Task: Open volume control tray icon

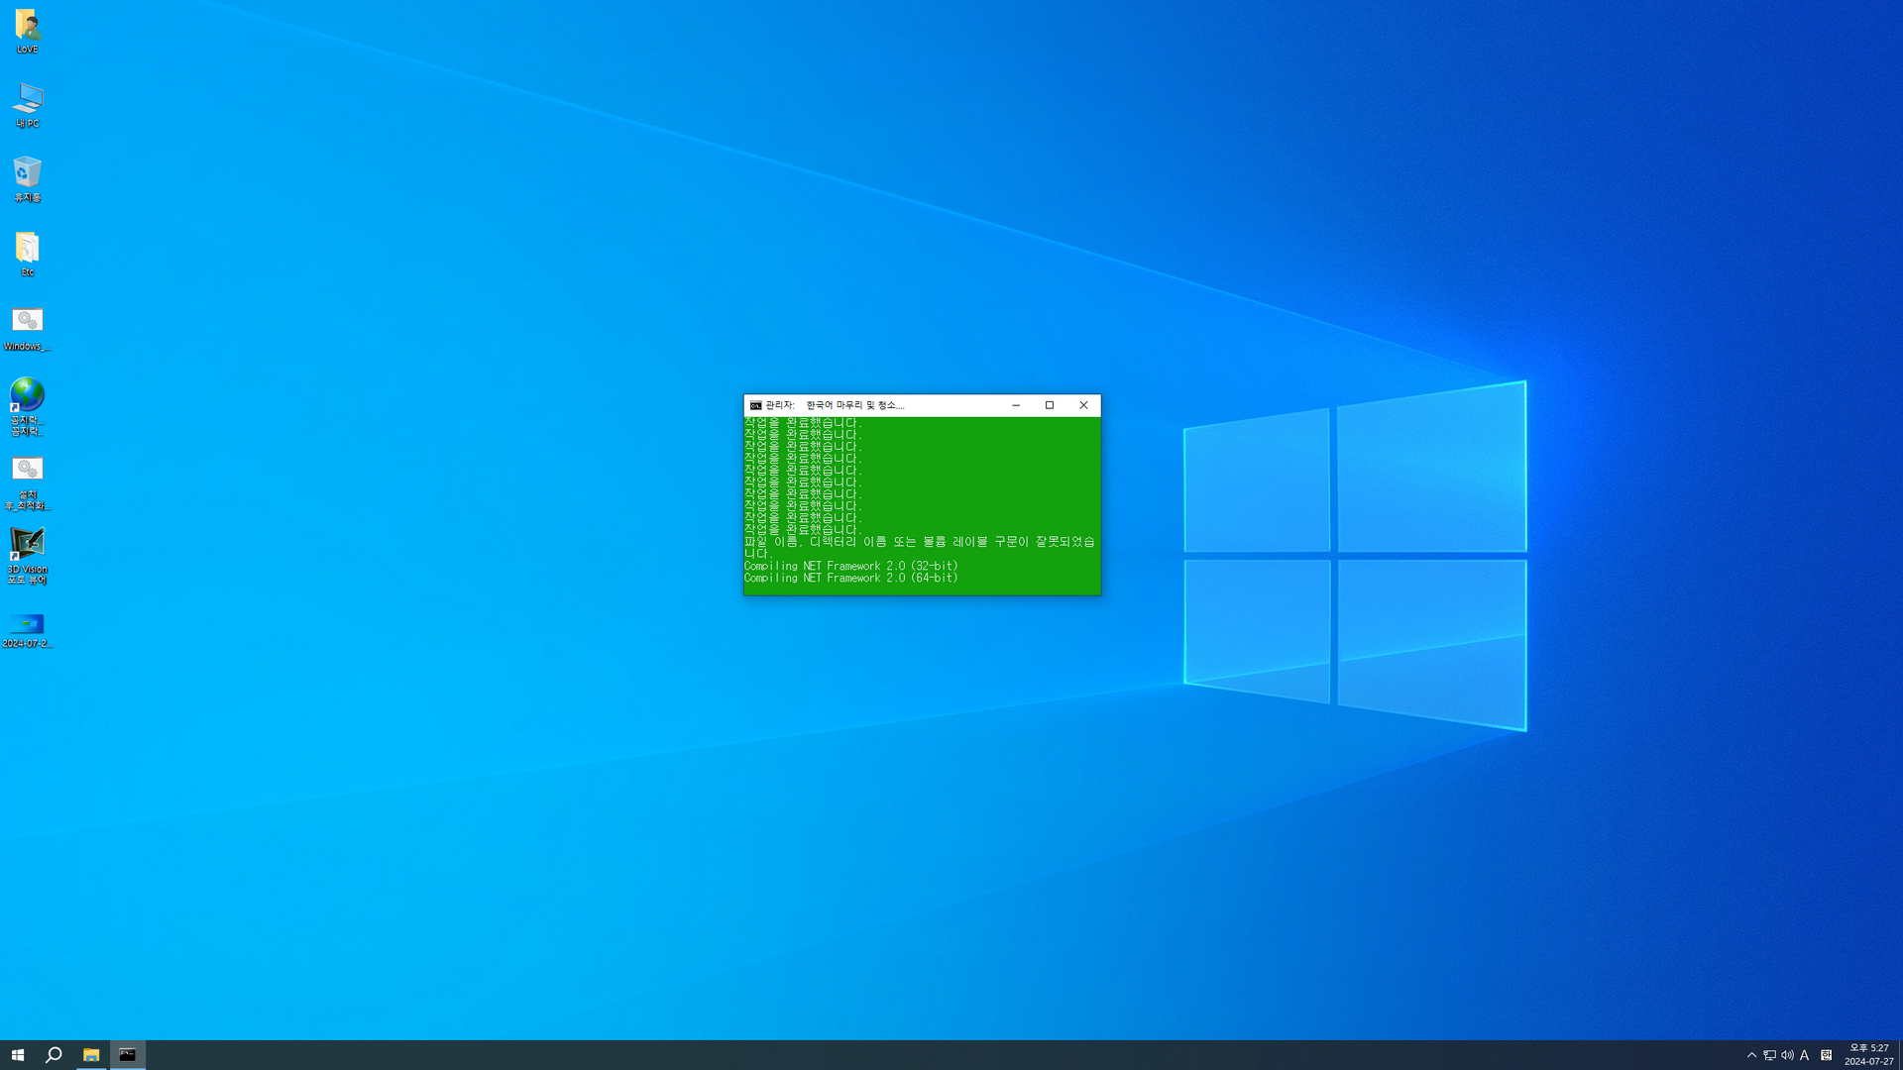Action: (x=1787, y=1055)
